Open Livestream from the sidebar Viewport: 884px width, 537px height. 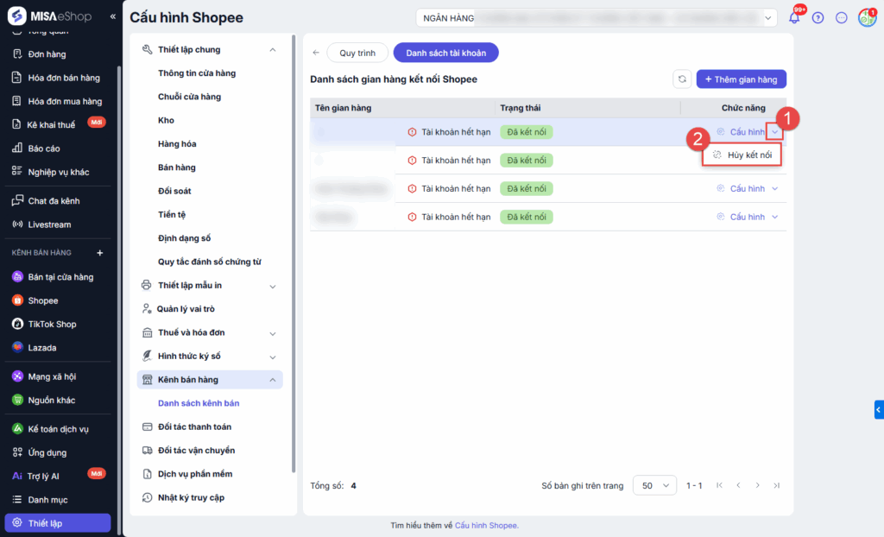click(49, 224)
